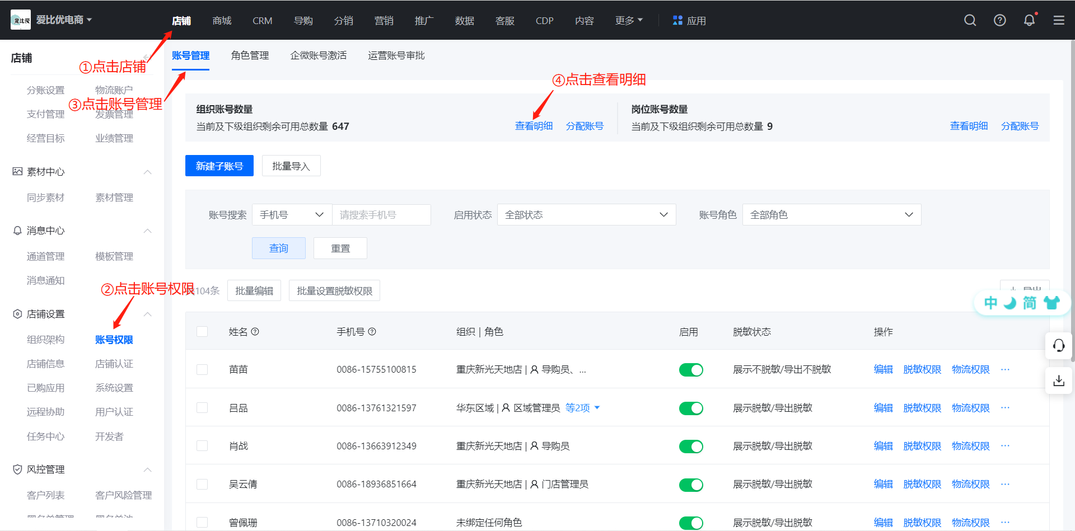Open the help question-mark icon
1075x531 pixels.
(x=1000, y=21)
